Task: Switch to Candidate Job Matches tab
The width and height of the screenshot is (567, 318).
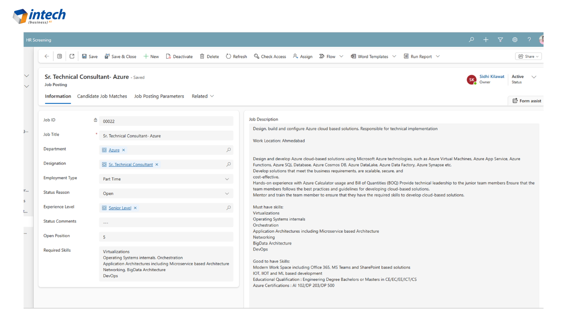Action: [102, 96]
